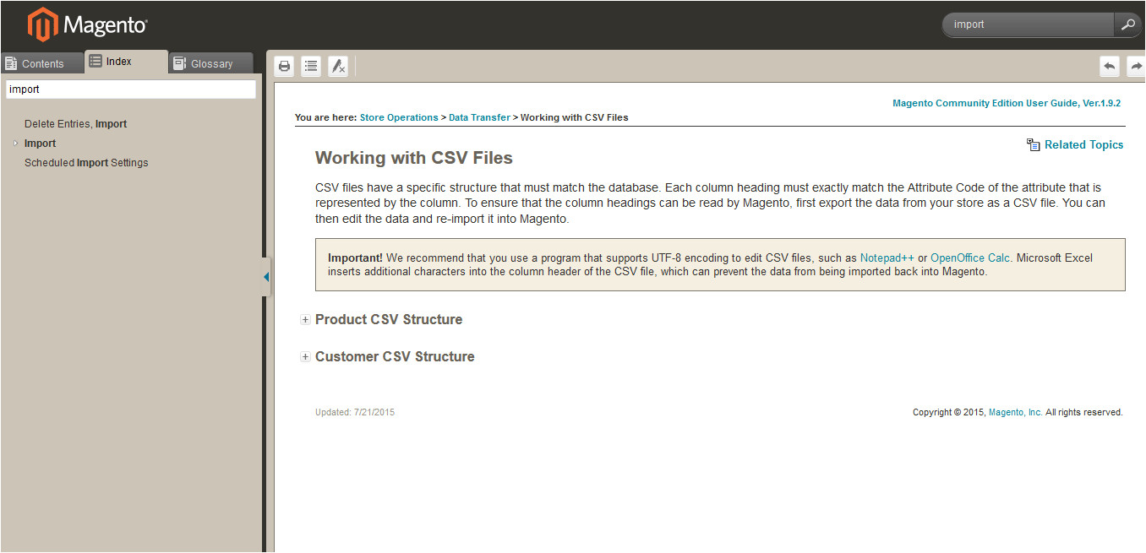
Task: Open the OpenOffice Calc link
Action: point(970,258)
